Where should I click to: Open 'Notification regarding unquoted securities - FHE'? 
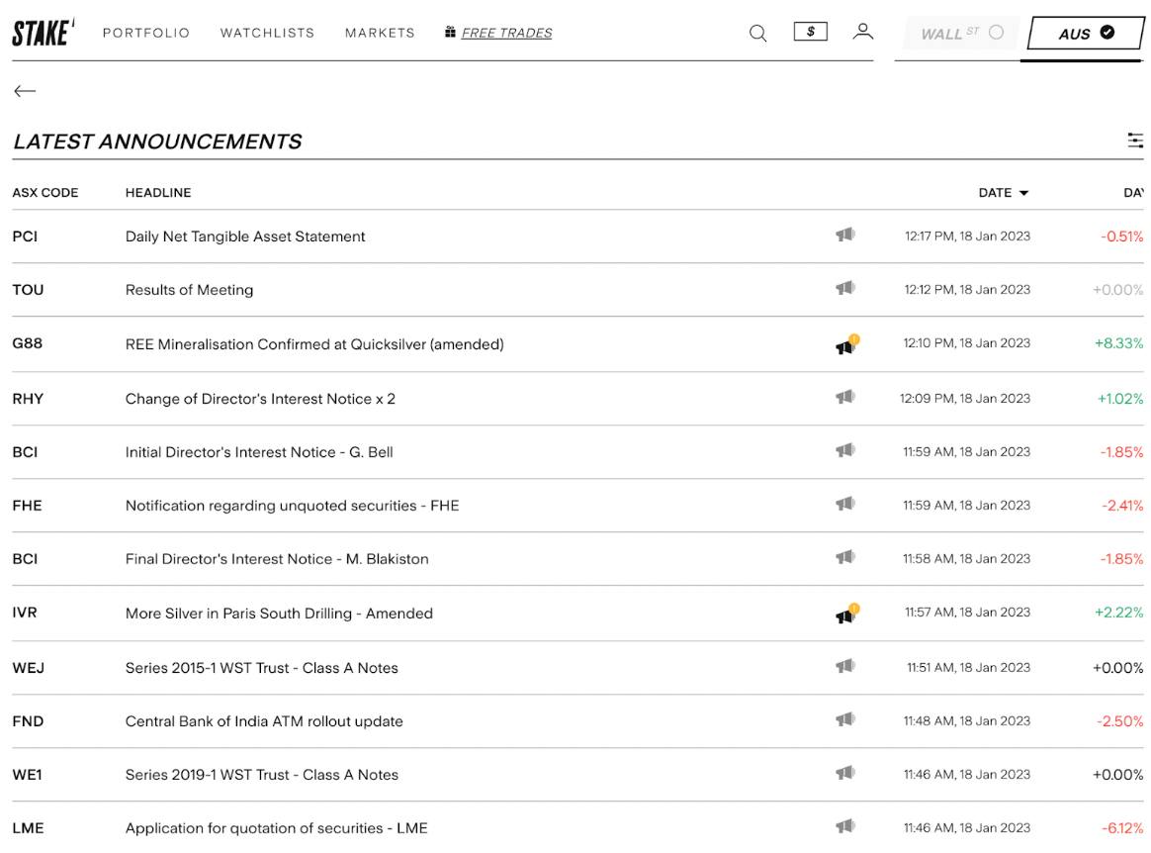point(292,506)
